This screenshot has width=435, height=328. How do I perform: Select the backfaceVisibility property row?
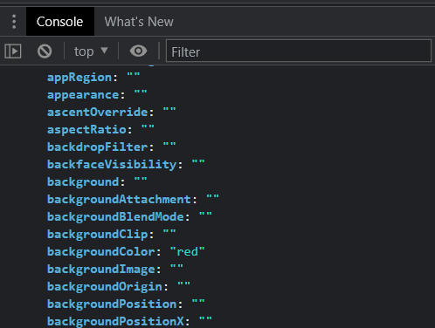point(126,165)
